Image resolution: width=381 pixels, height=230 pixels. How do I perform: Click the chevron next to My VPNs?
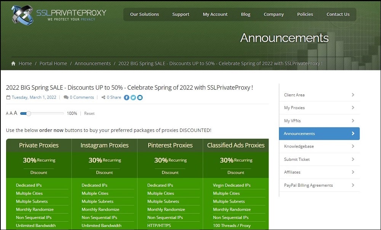[x=353, y=121]
